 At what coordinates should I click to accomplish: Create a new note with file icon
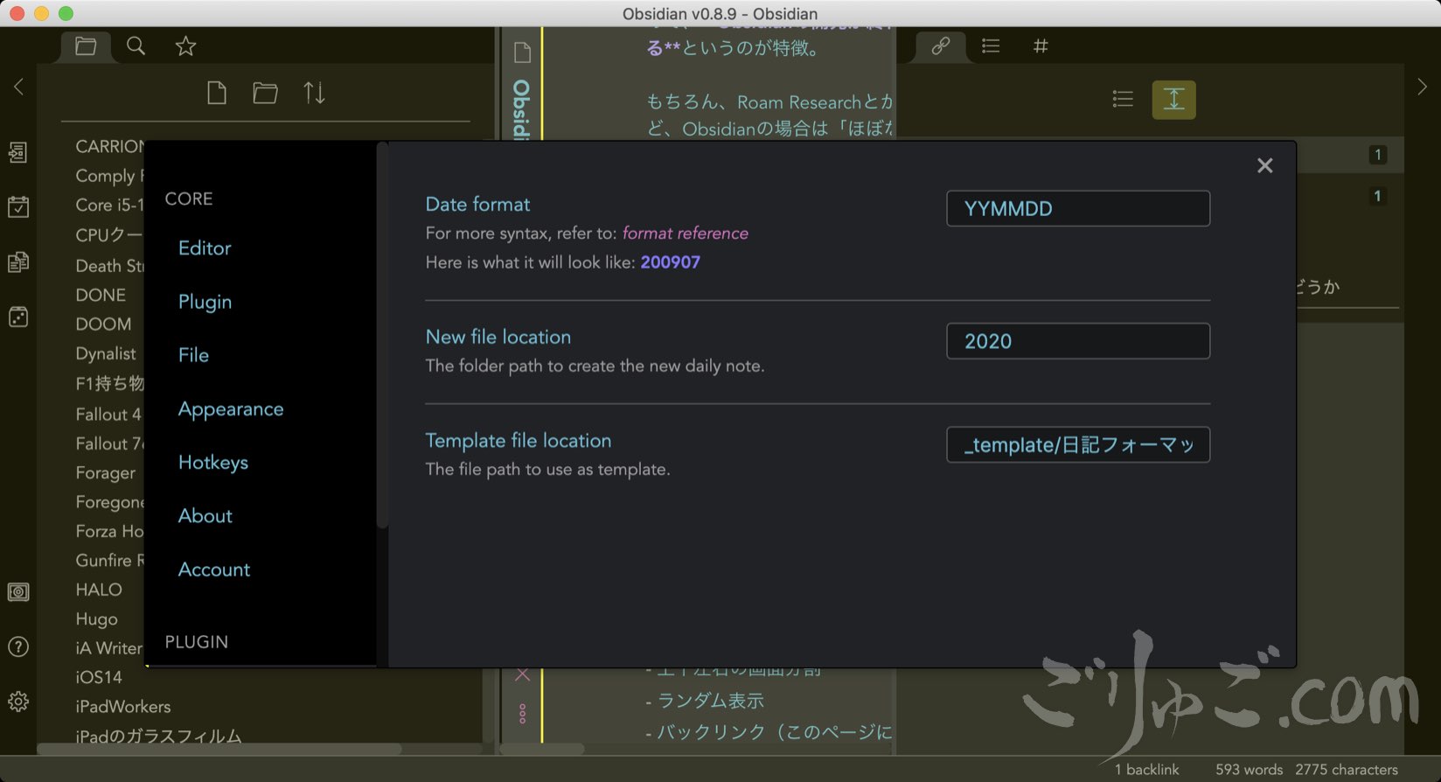pos(217,93)
